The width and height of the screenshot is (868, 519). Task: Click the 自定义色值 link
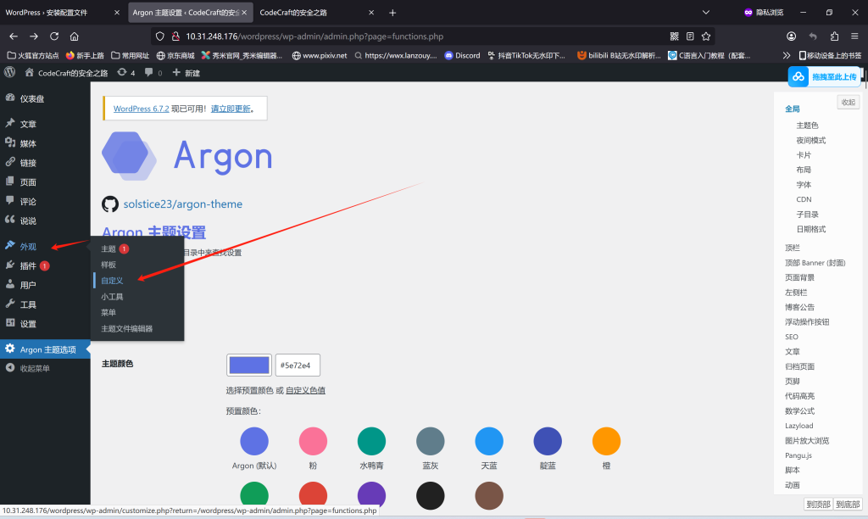click(x=305, y=390)
